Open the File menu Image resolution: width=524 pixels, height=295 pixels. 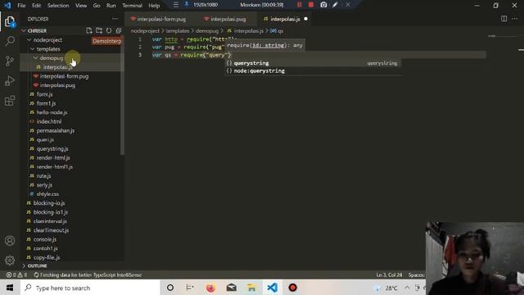[x=21, y=6]
